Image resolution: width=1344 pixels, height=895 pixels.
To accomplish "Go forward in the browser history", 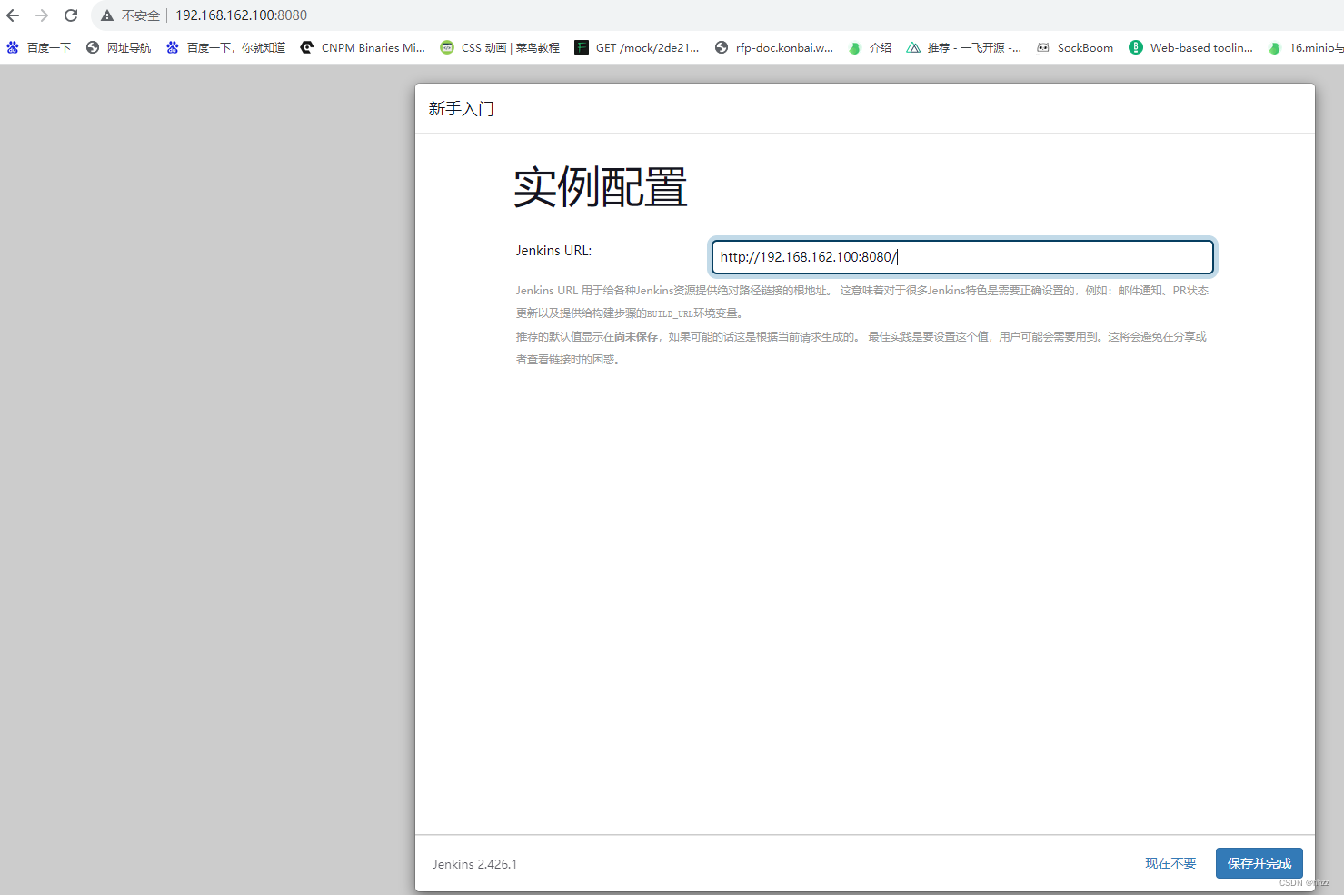I will [42, 15].
